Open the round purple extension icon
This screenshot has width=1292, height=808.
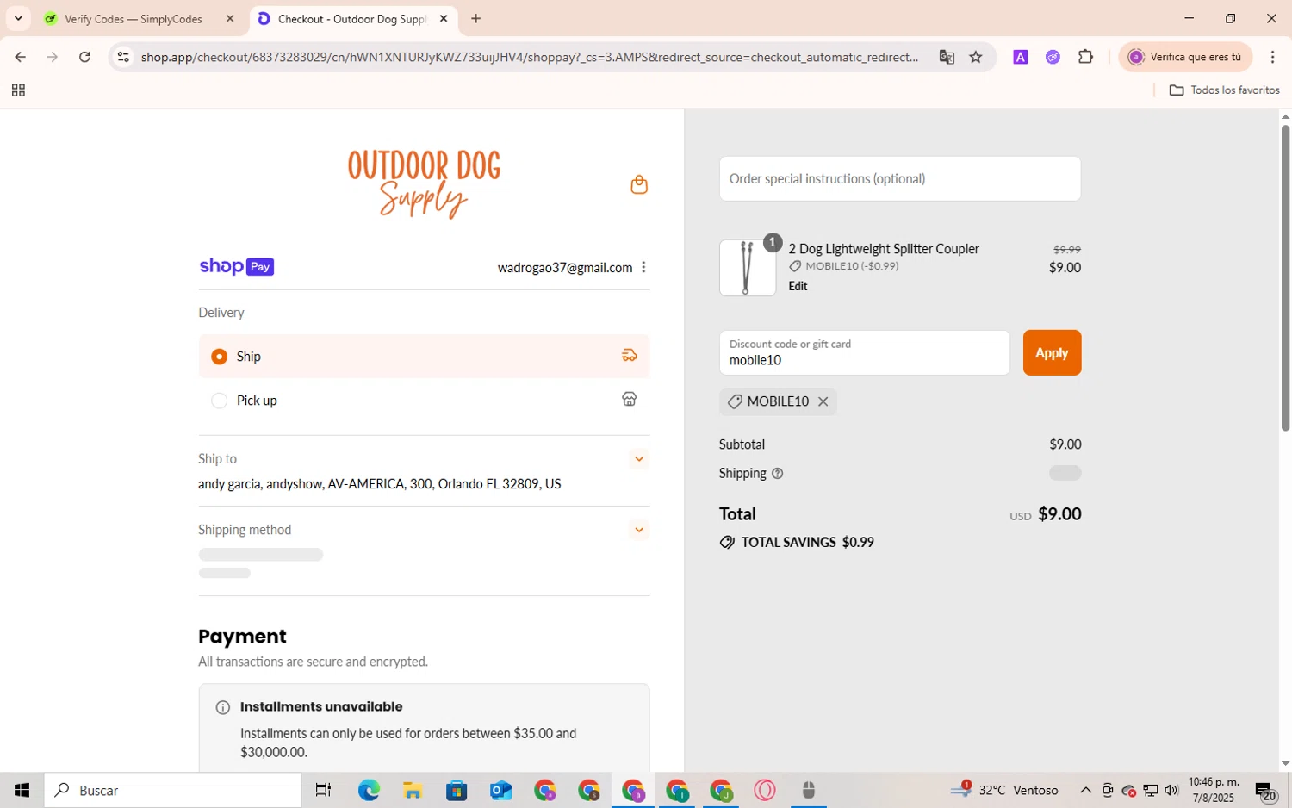[1053, 57]
